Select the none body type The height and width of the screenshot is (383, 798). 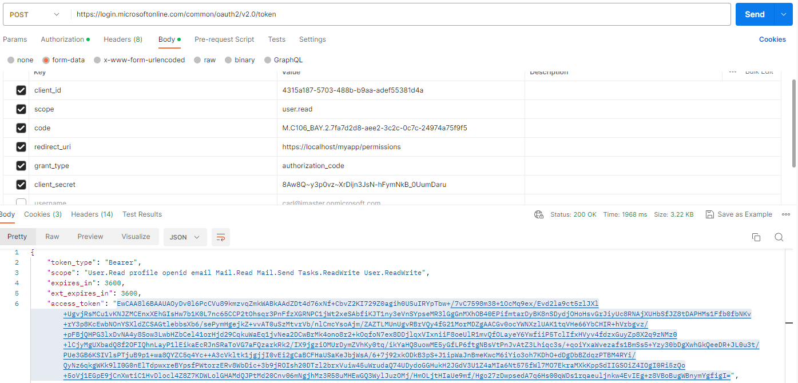tap(11, 60)
